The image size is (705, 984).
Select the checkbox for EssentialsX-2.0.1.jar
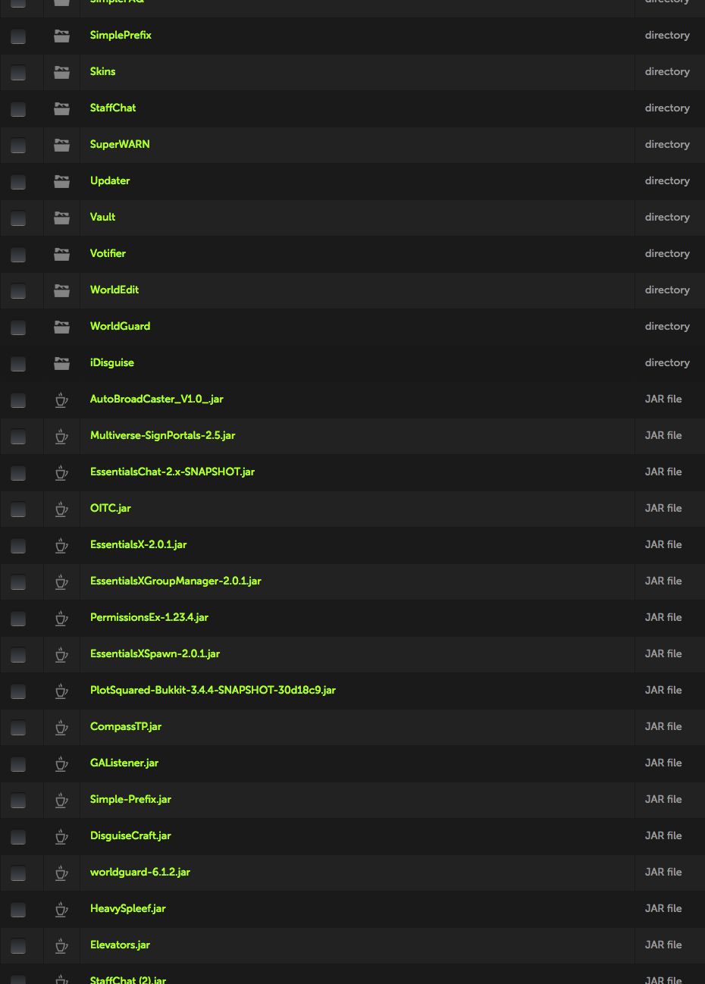[18, 546]
